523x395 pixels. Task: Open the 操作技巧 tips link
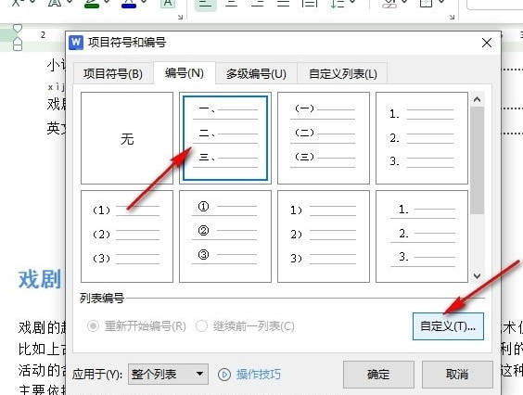tap(259, 375)
